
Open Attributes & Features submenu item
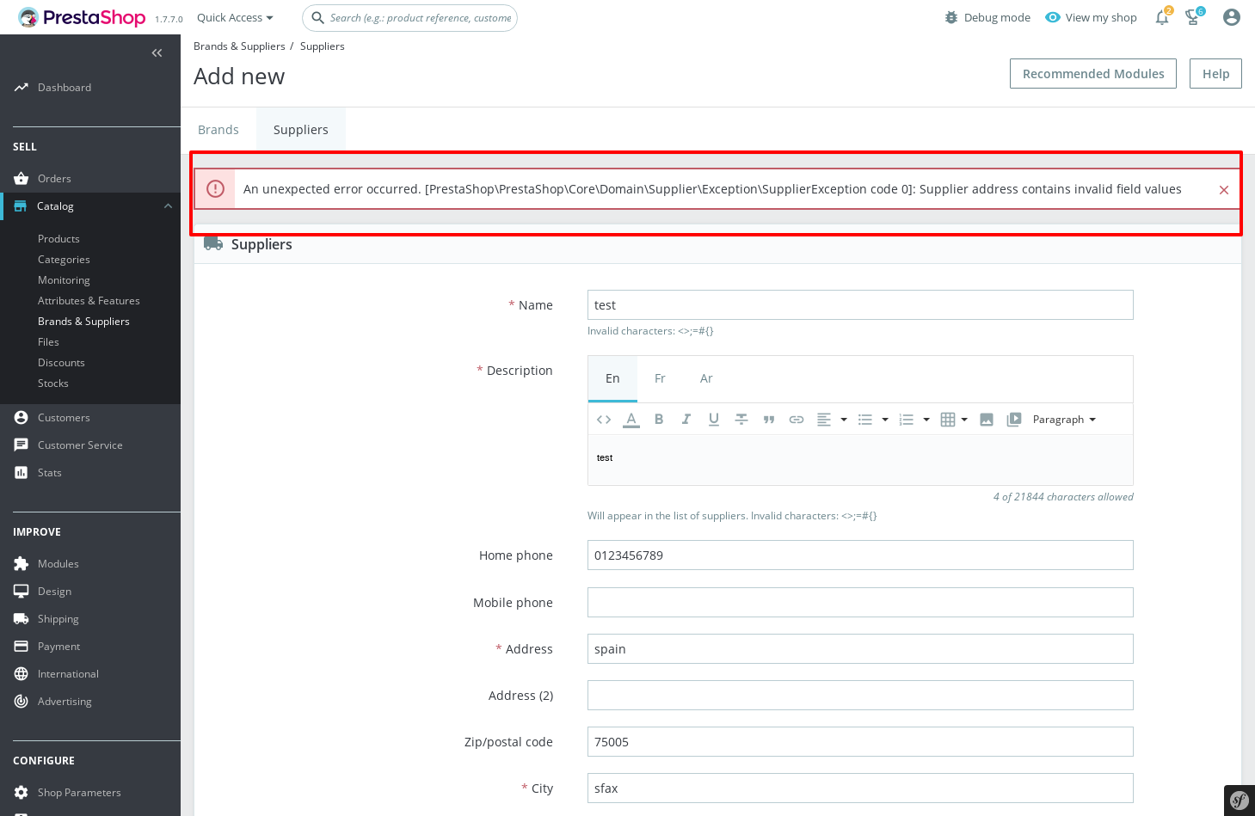pyautogui.click(x=89, y=301)
